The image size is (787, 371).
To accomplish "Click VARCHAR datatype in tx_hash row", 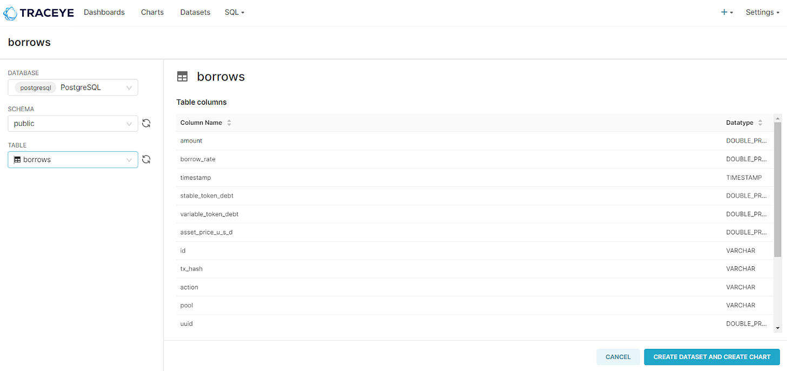I will (741, 269).
